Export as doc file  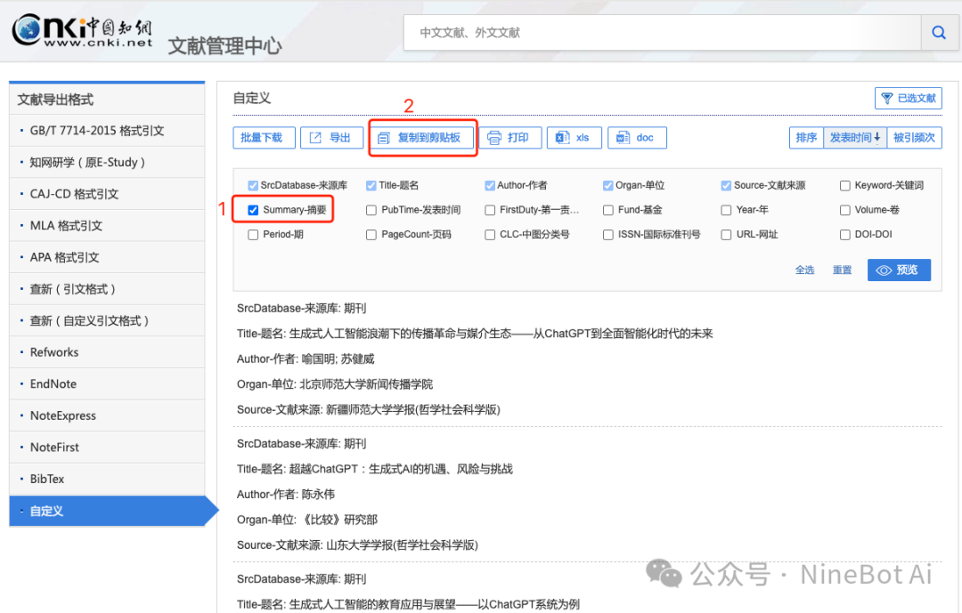coord(636,138)
